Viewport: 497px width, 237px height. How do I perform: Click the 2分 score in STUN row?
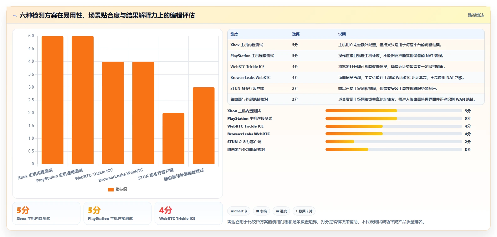tap(295, 89)
